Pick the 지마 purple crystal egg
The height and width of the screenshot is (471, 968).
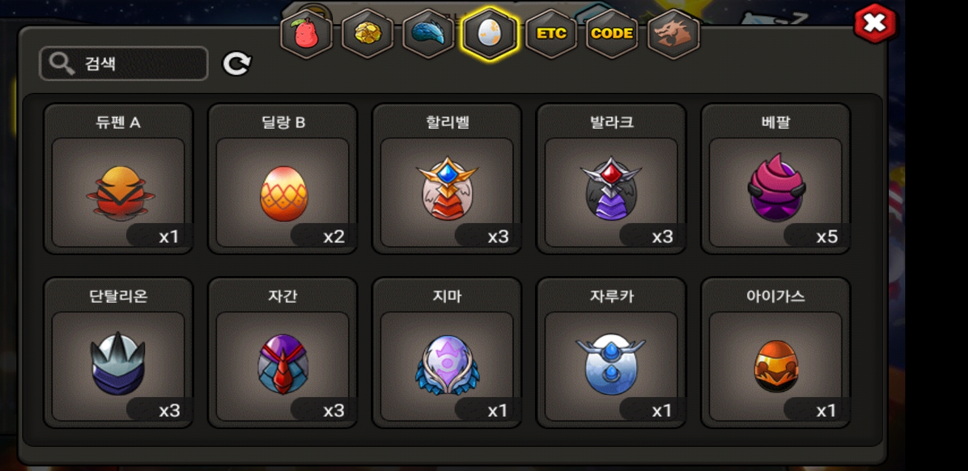(x=447, y=353)
